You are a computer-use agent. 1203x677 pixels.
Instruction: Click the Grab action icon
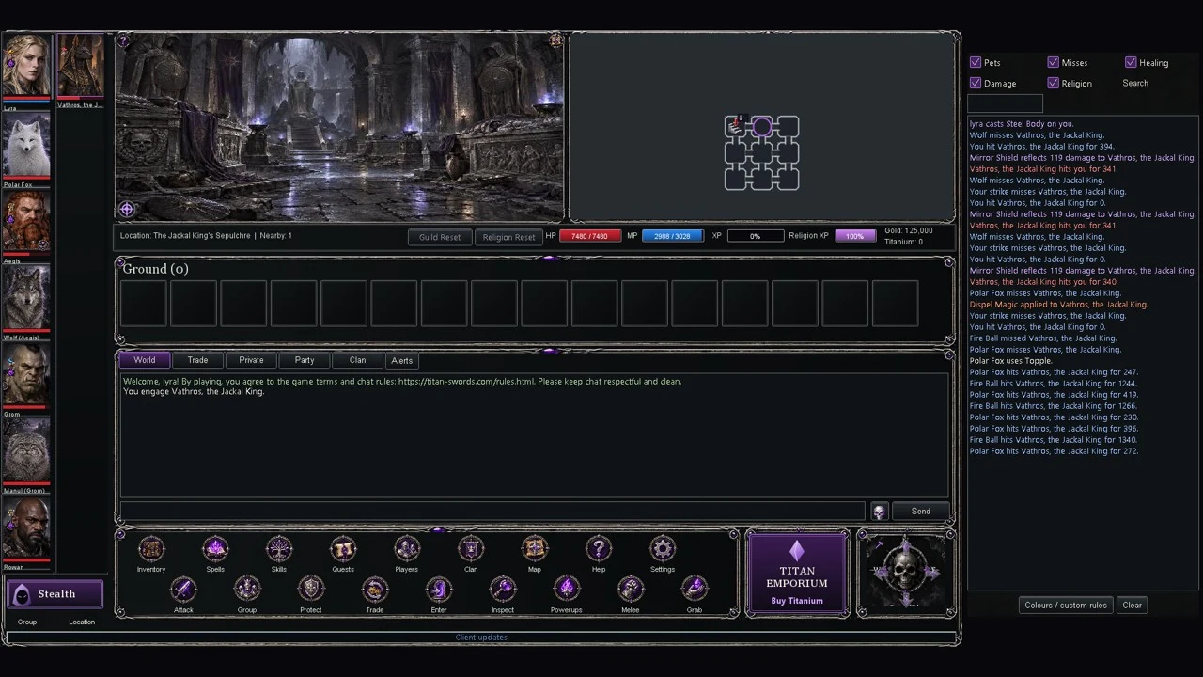pos(695,590)
